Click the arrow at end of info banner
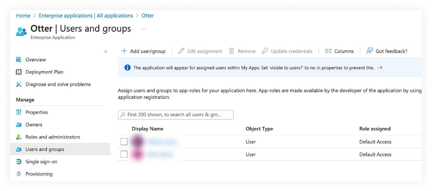The height and width of the screenshot is (191, 432). click(x=380, y=68)
